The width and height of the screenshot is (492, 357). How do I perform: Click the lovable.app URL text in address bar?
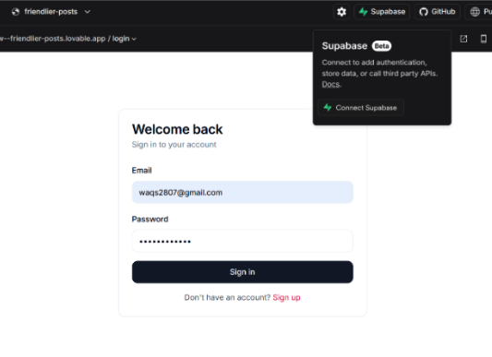[53, 39]
